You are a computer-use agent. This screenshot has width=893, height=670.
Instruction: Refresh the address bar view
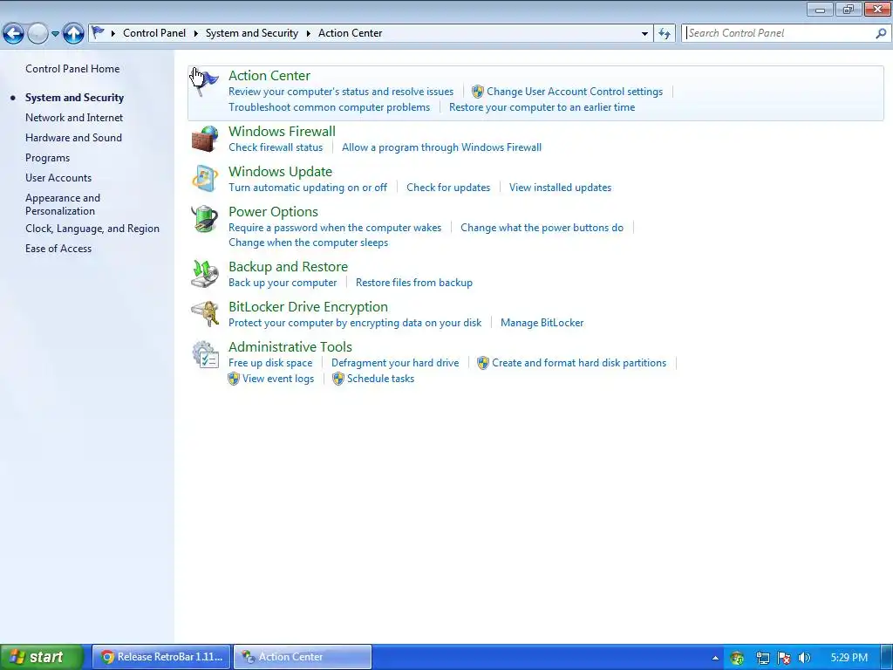(x=664, y=34)
